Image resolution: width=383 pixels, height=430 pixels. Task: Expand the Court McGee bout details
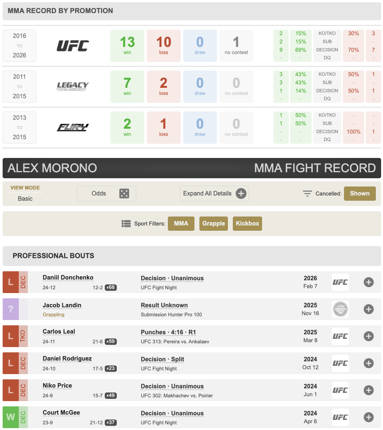[368, 417]
